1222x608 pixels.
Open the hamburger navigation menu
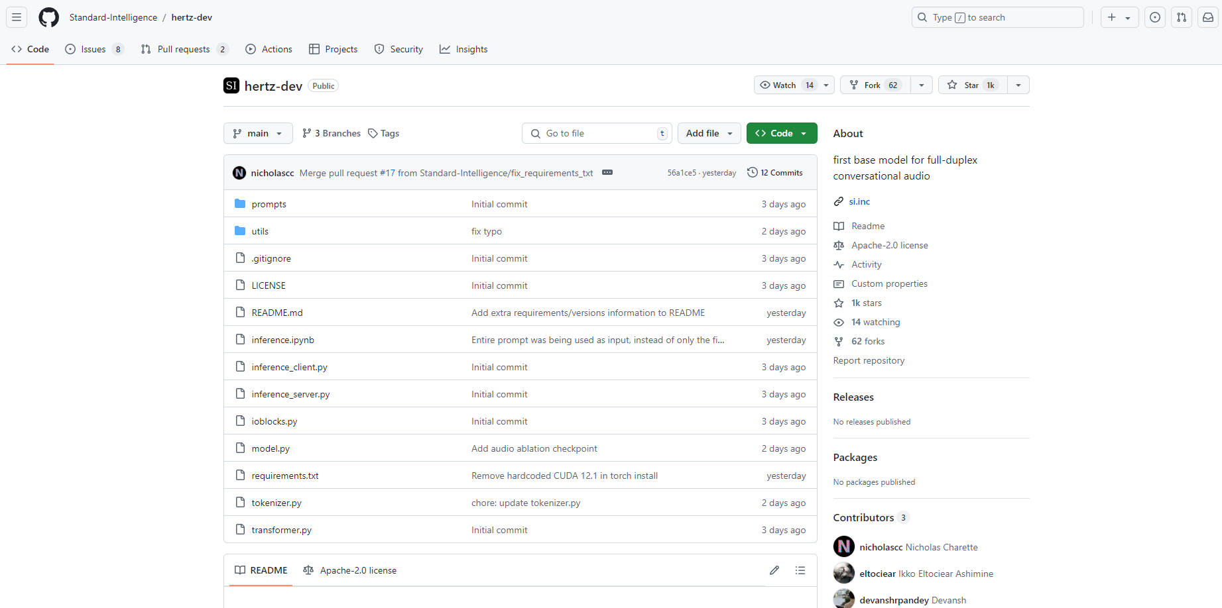(17, 17)
